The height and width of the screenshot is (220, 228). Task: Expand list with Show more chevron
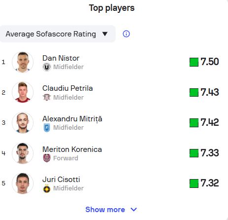coord(133,210)
